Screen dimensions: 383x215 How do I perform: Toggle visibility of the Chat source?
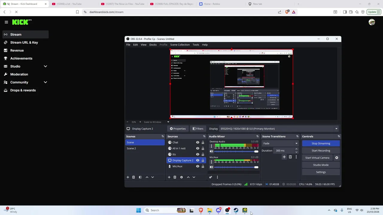(197, 142)
